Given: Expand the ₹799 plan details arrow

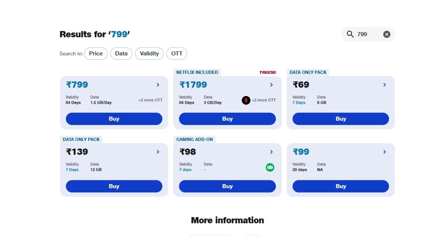Looking at the screenshot, I should point(158,85).
